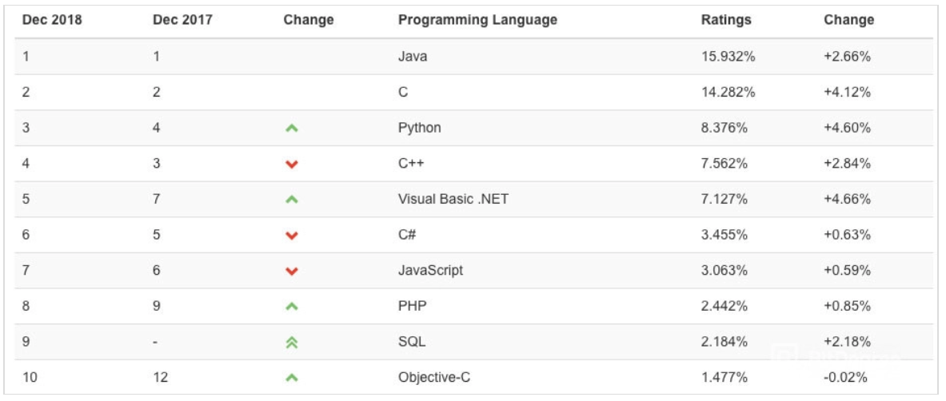Click the 14.282% rating for C
This screenshot has height=401, width=946.
(728, 92)
